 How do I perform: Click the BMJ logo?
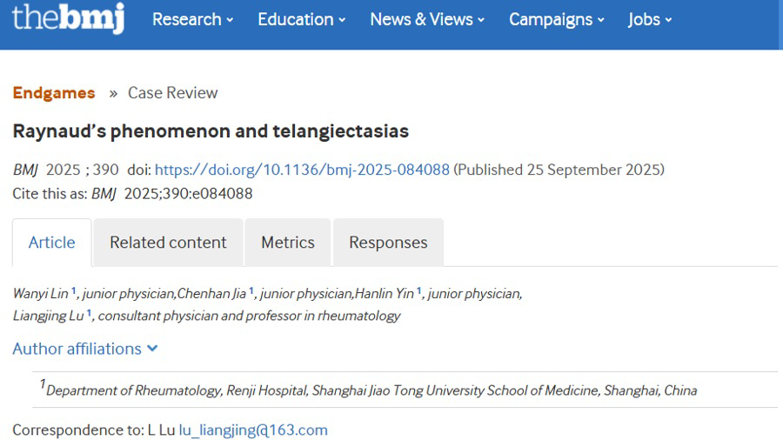tap(68, 18)
